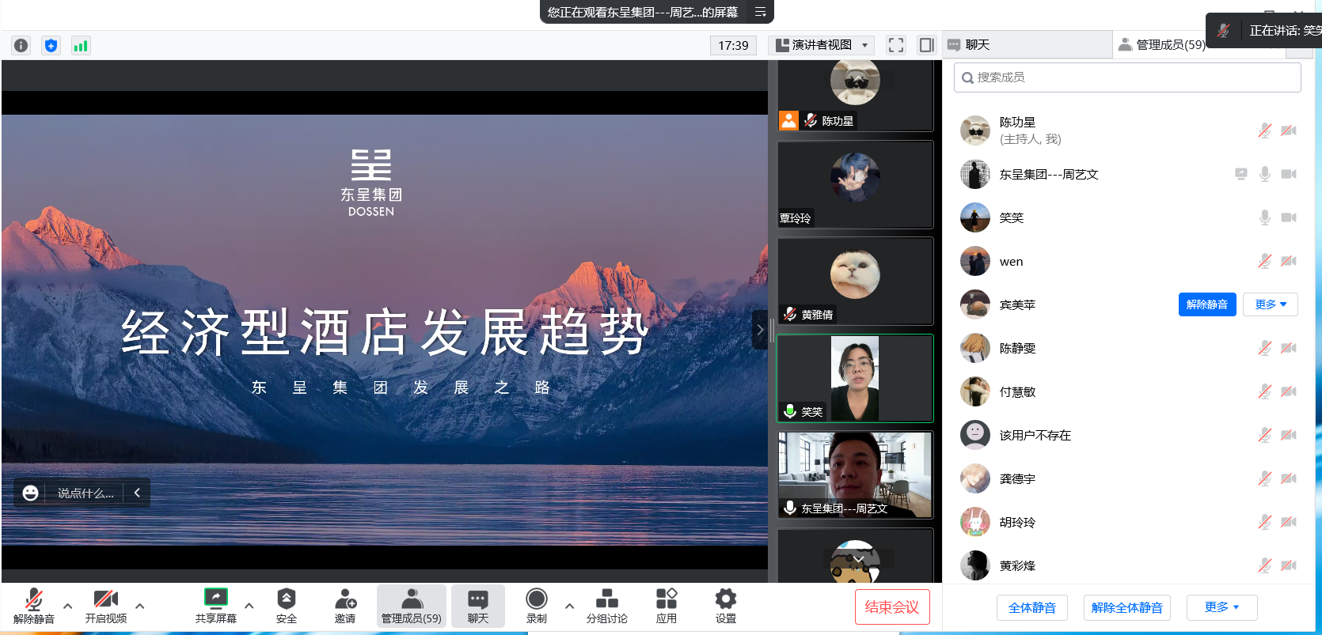Expand the bottom More (更多) dropdown

1221,607
